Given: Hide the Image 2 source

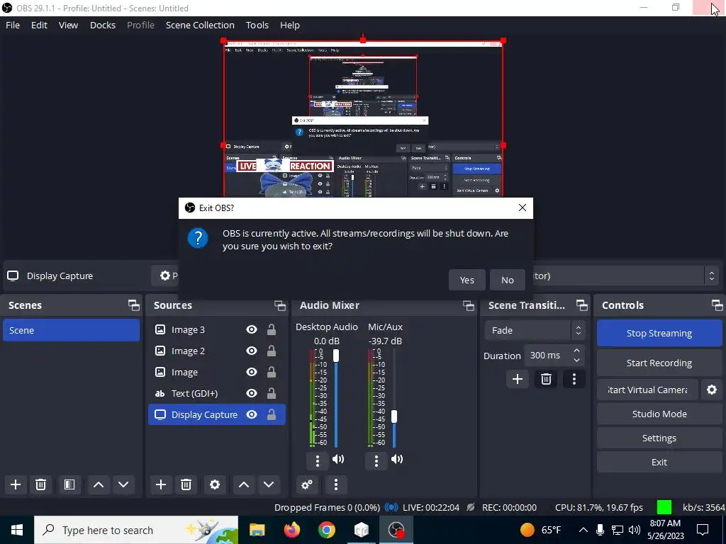Looking at the screenshot, I should click(x=252, y=351).
